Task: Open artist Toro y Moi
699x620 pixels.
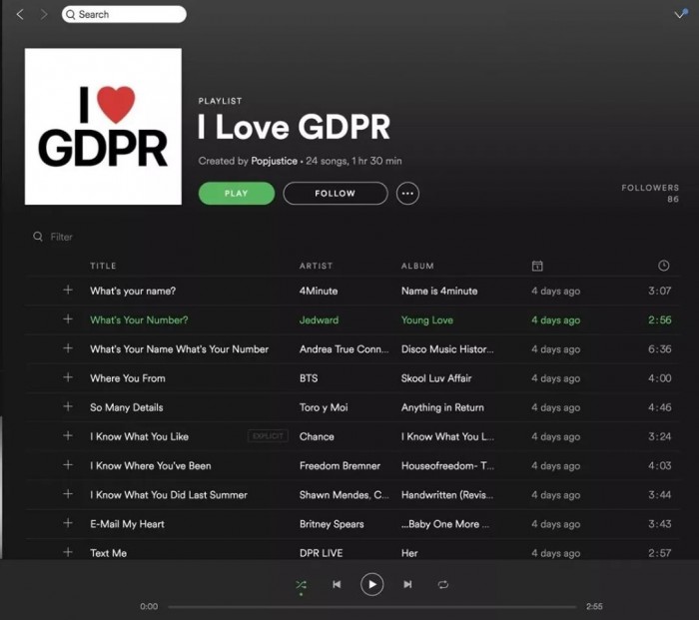Action: pyautogui.click(x=324, y=407)
